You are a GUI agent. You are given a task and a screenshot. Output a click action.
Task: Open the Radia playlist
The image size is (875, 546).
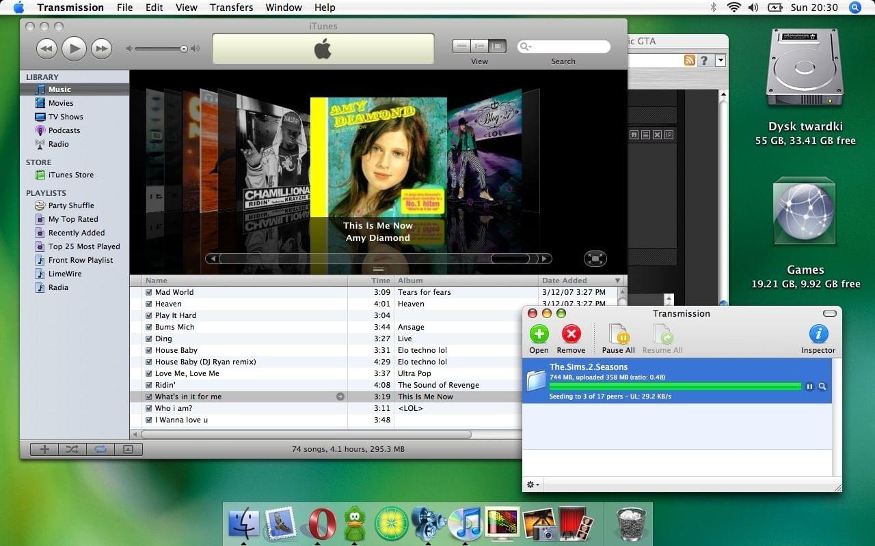pos(58,287)
